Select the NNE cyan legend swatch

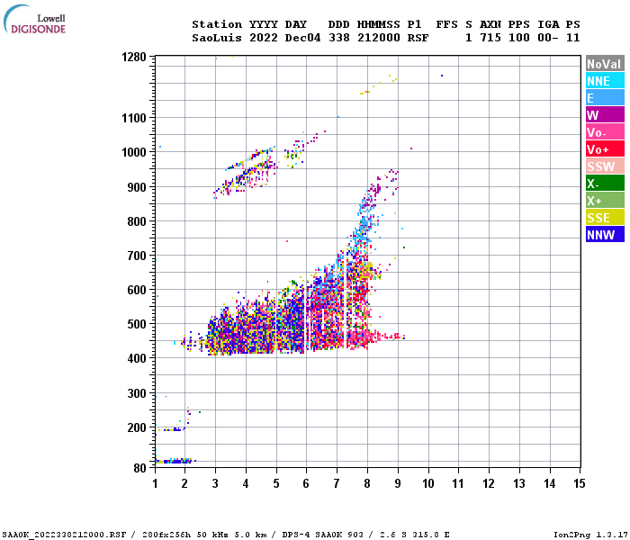pyautogui.click(x=605, y=81)
